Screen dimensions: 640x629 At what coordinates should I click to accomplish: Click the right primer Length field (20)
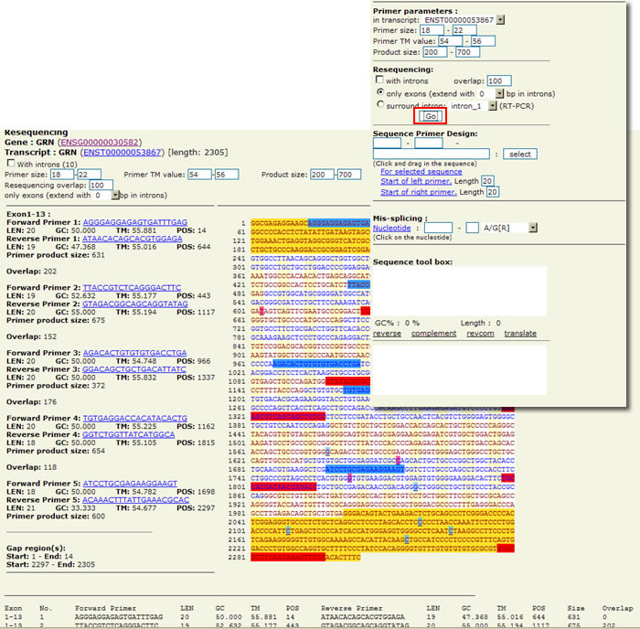click(x=492, y=192)
